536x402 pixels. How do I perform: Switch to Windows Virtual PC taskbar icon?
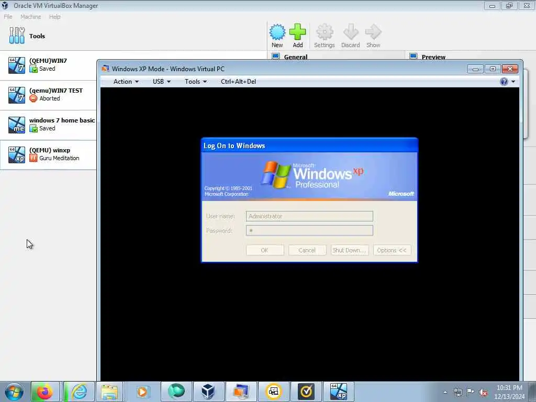point(241,392)
